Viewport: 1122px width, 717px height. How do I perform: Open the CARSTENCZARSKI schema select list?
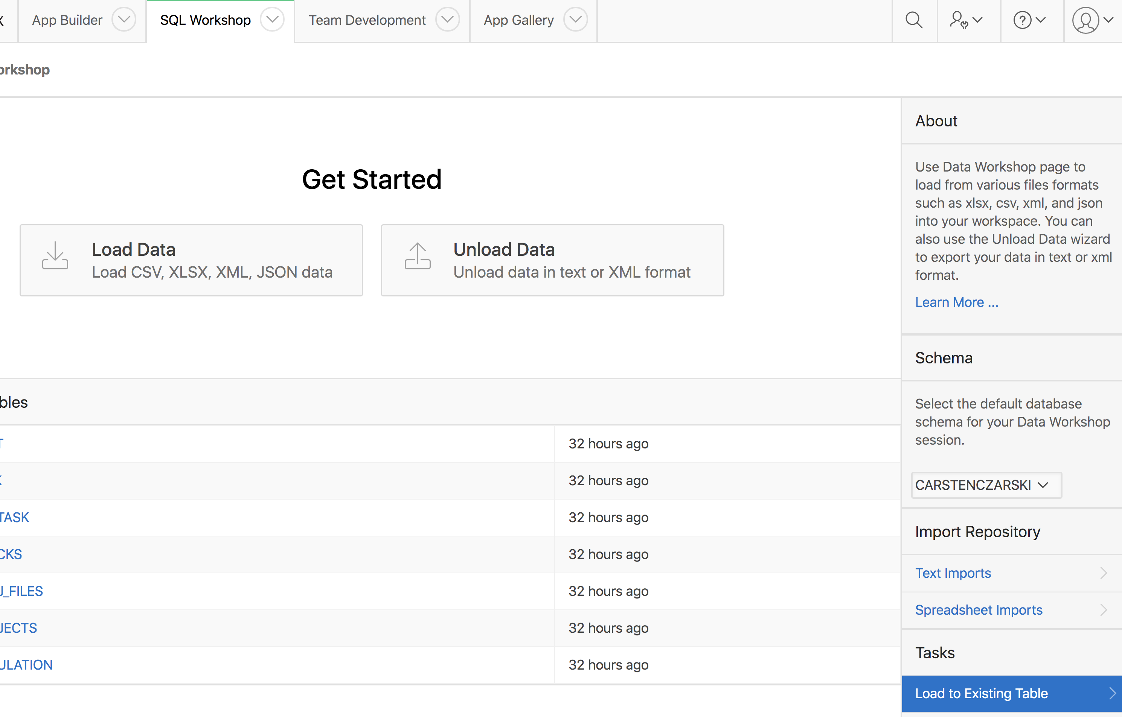986,485
